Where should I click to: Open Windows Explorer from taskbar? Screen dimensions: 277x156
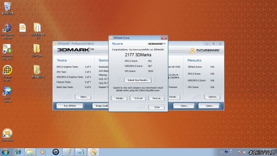30,152
